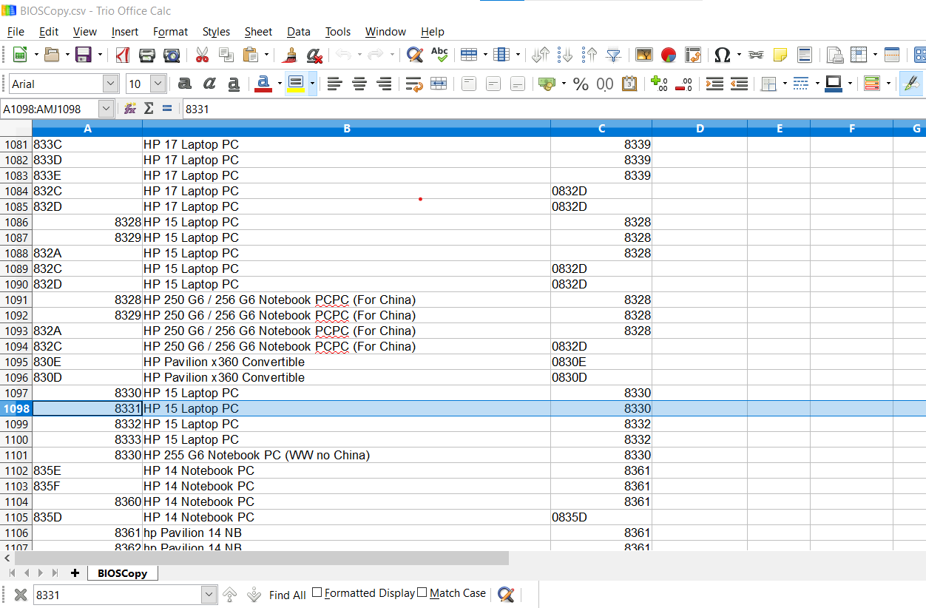Enable the Formatted Display checkbox
This screenshot has width=926, height=608.
[x=317, y=592]
